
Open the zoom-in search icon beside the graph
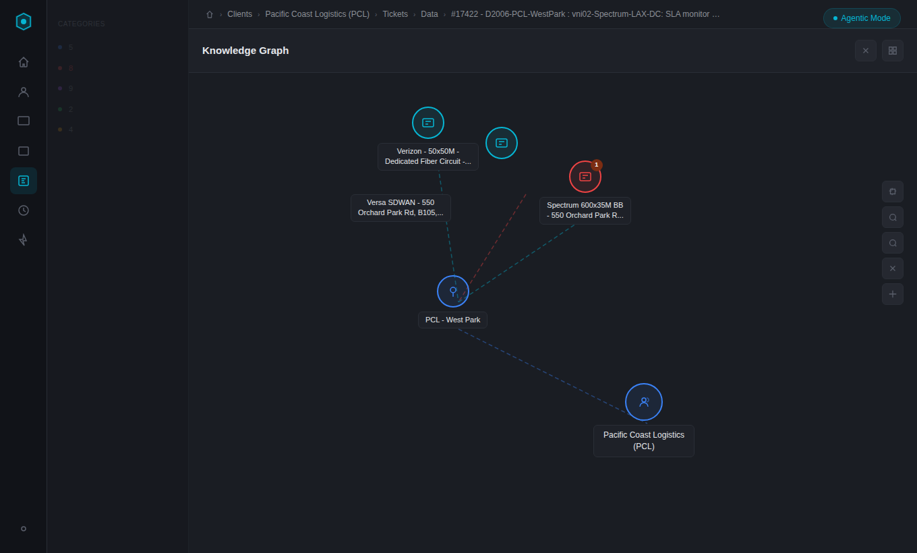pos(892,217)
